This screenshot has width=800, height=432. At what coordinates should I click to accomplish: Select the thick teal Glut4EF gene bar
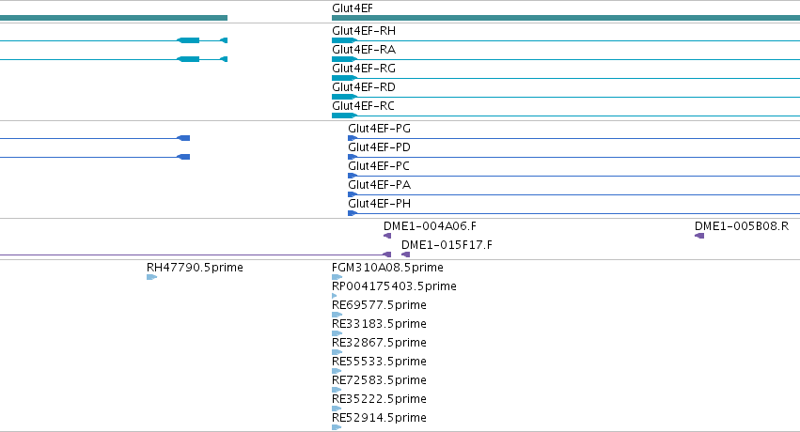(x=566, y=18)
